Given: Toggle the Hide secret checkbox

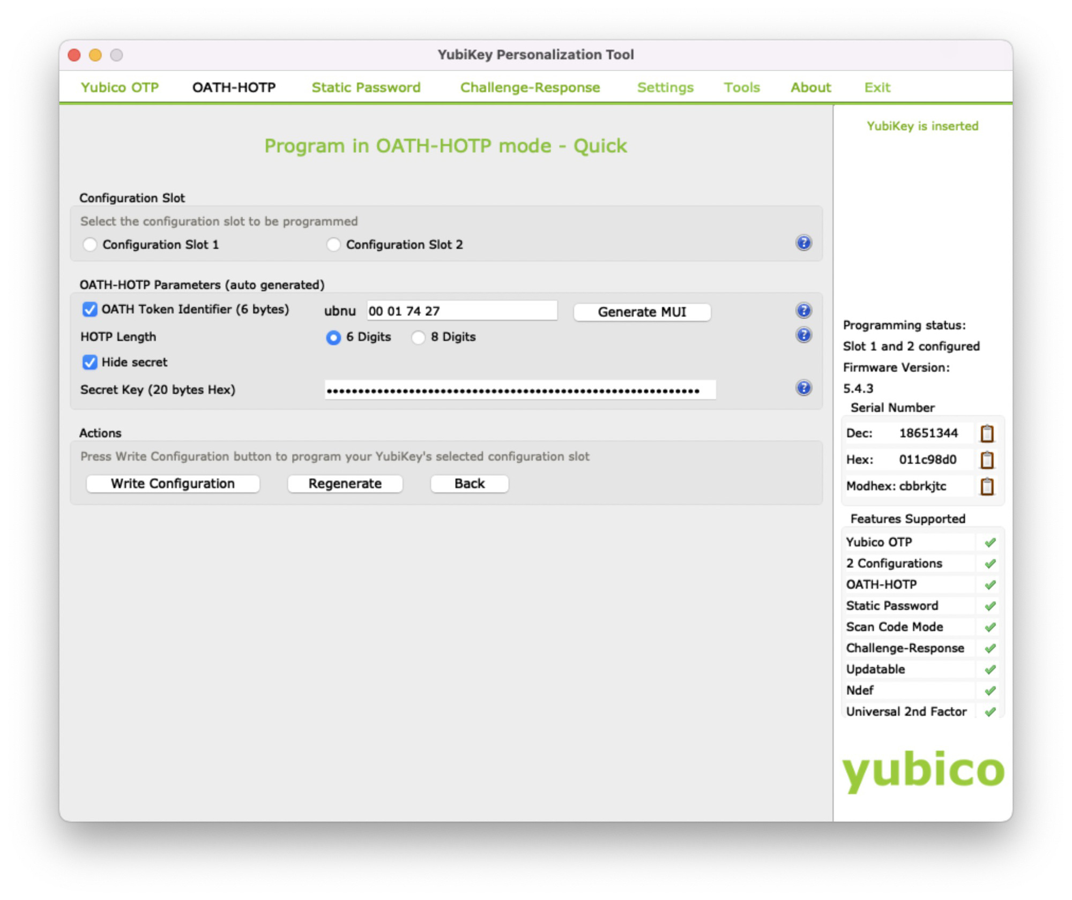Looking at the screenshot, I should (x=90, y=362).
